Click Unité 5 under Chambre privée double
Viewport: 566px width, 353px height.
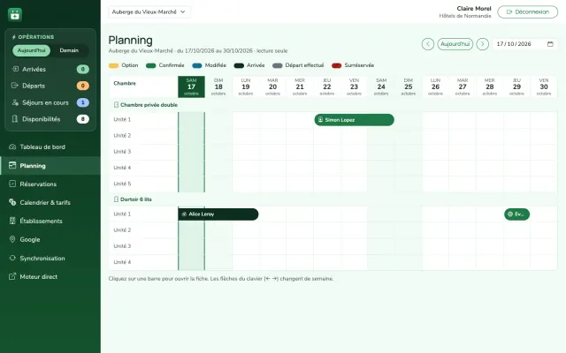pyautogui.click(x=122, y=184)
